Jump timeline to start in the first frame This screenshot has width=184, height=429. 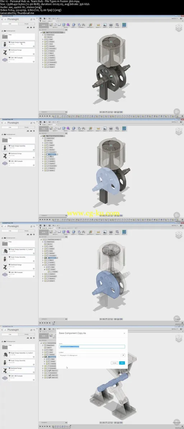(40, 116)
